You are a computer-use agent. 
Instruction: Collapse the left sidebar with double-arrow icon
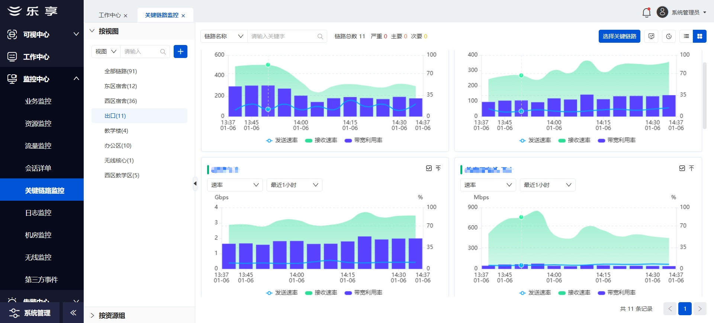pos(73,313)
